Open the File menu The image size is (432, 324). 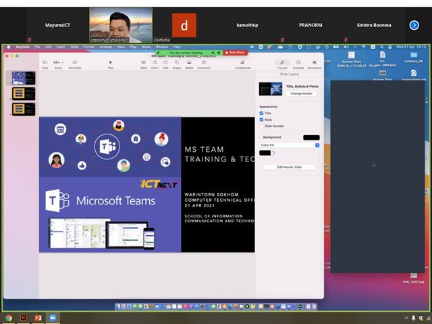point(38,47)
